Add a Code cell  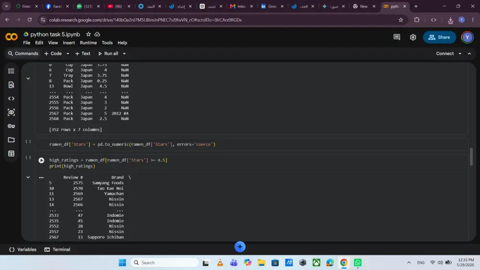point(53,54)
